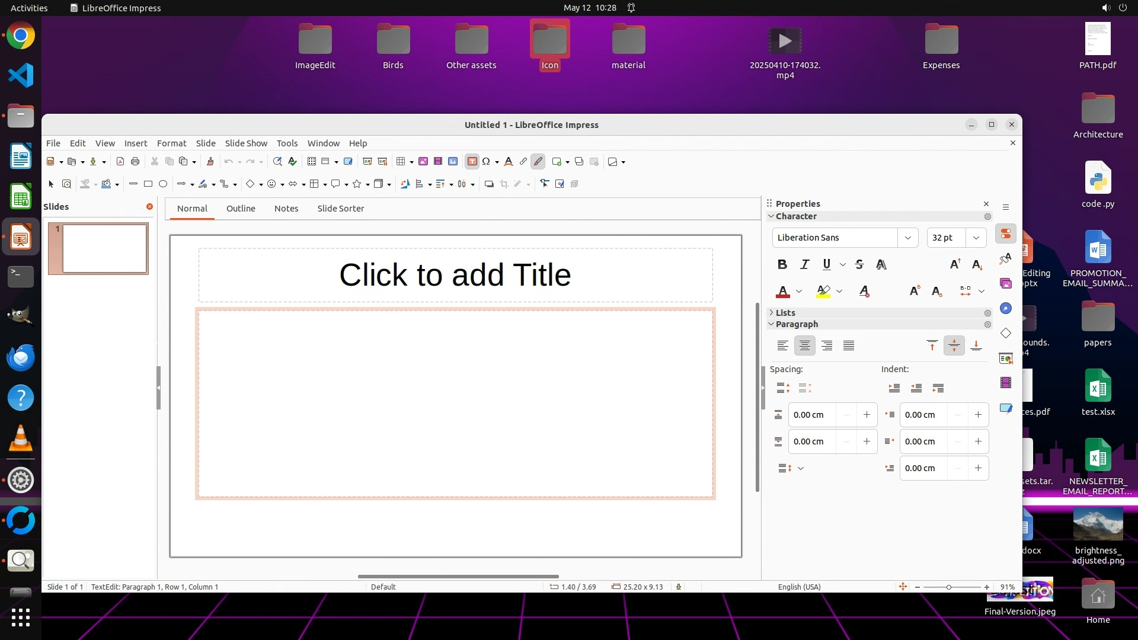This screenshot has width=1138, height=640.
Task: Click the Insert Hyperlink icon
Action: point(523,161)
